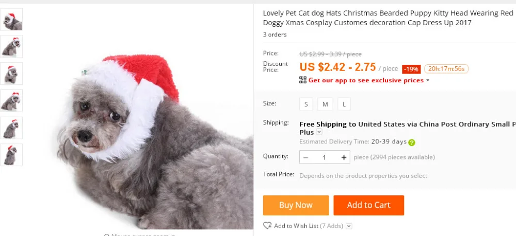Image resolution: width=516 pixels, height=236 pixels.
Task: Expand the exclusive app prices dropdown
Action: click(428, 80)
